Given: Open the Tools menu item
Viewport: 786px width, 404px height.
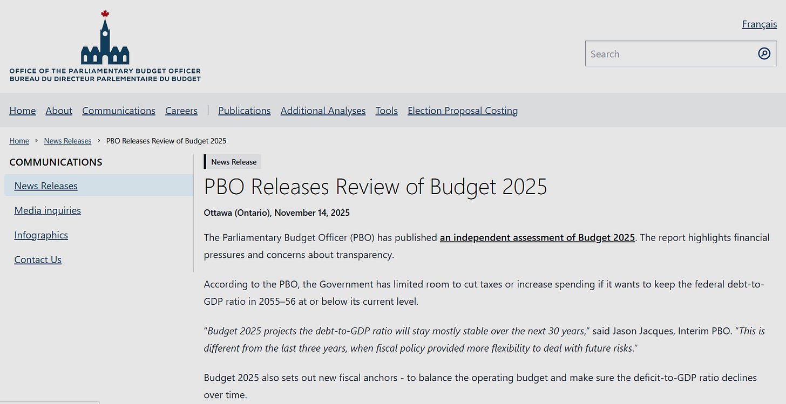Looking at the screenshot, I should 387,111.
